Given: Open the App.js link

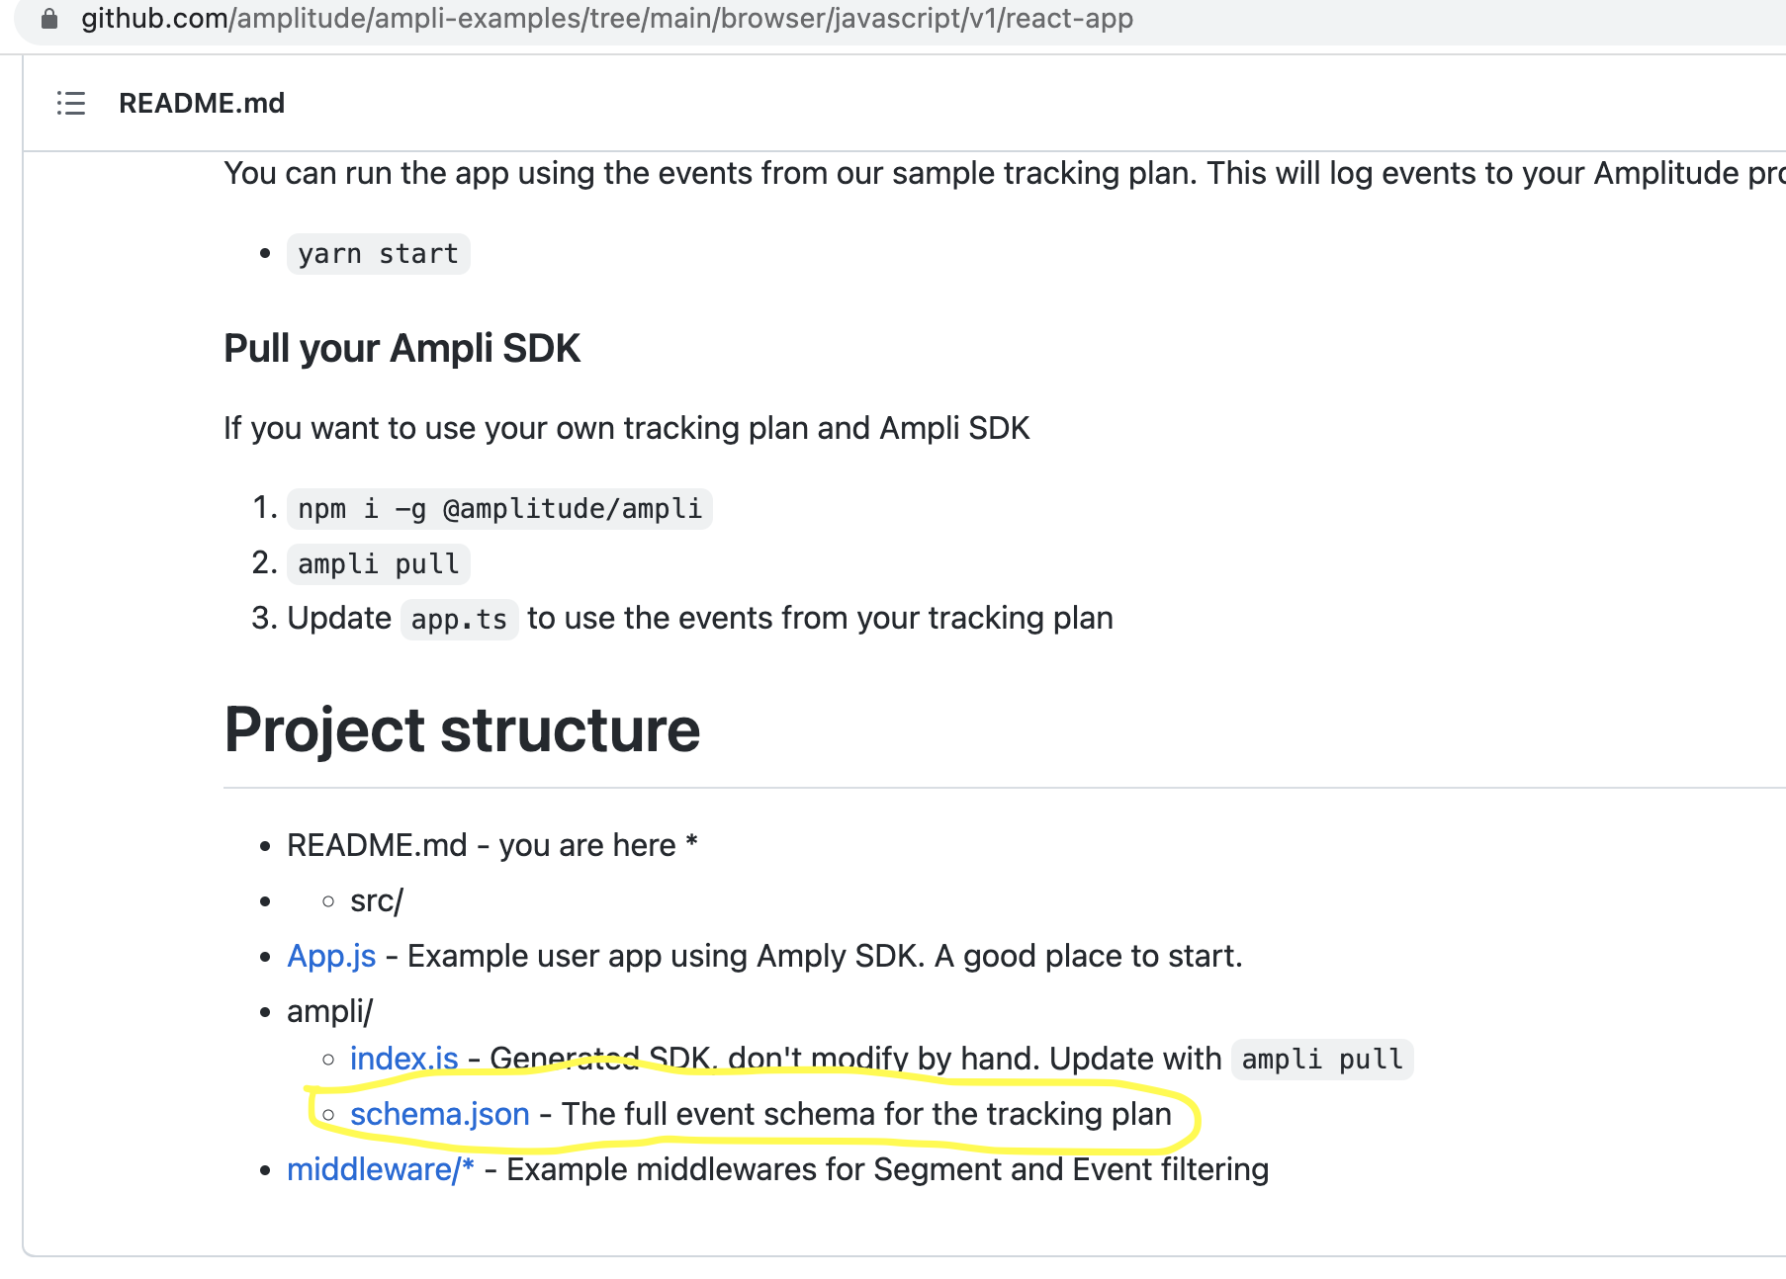Looking at the screenshot, I should click(331, 956).
